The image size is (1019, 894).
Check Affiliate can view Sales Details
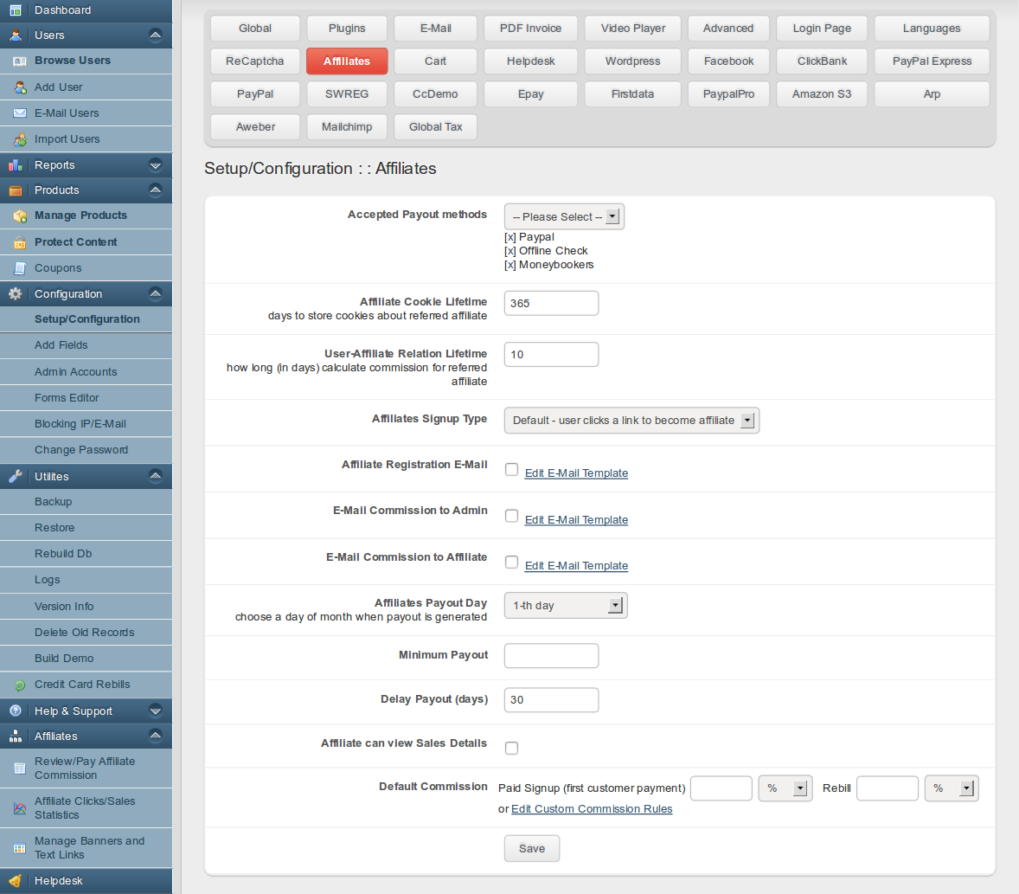click(512, 749)
